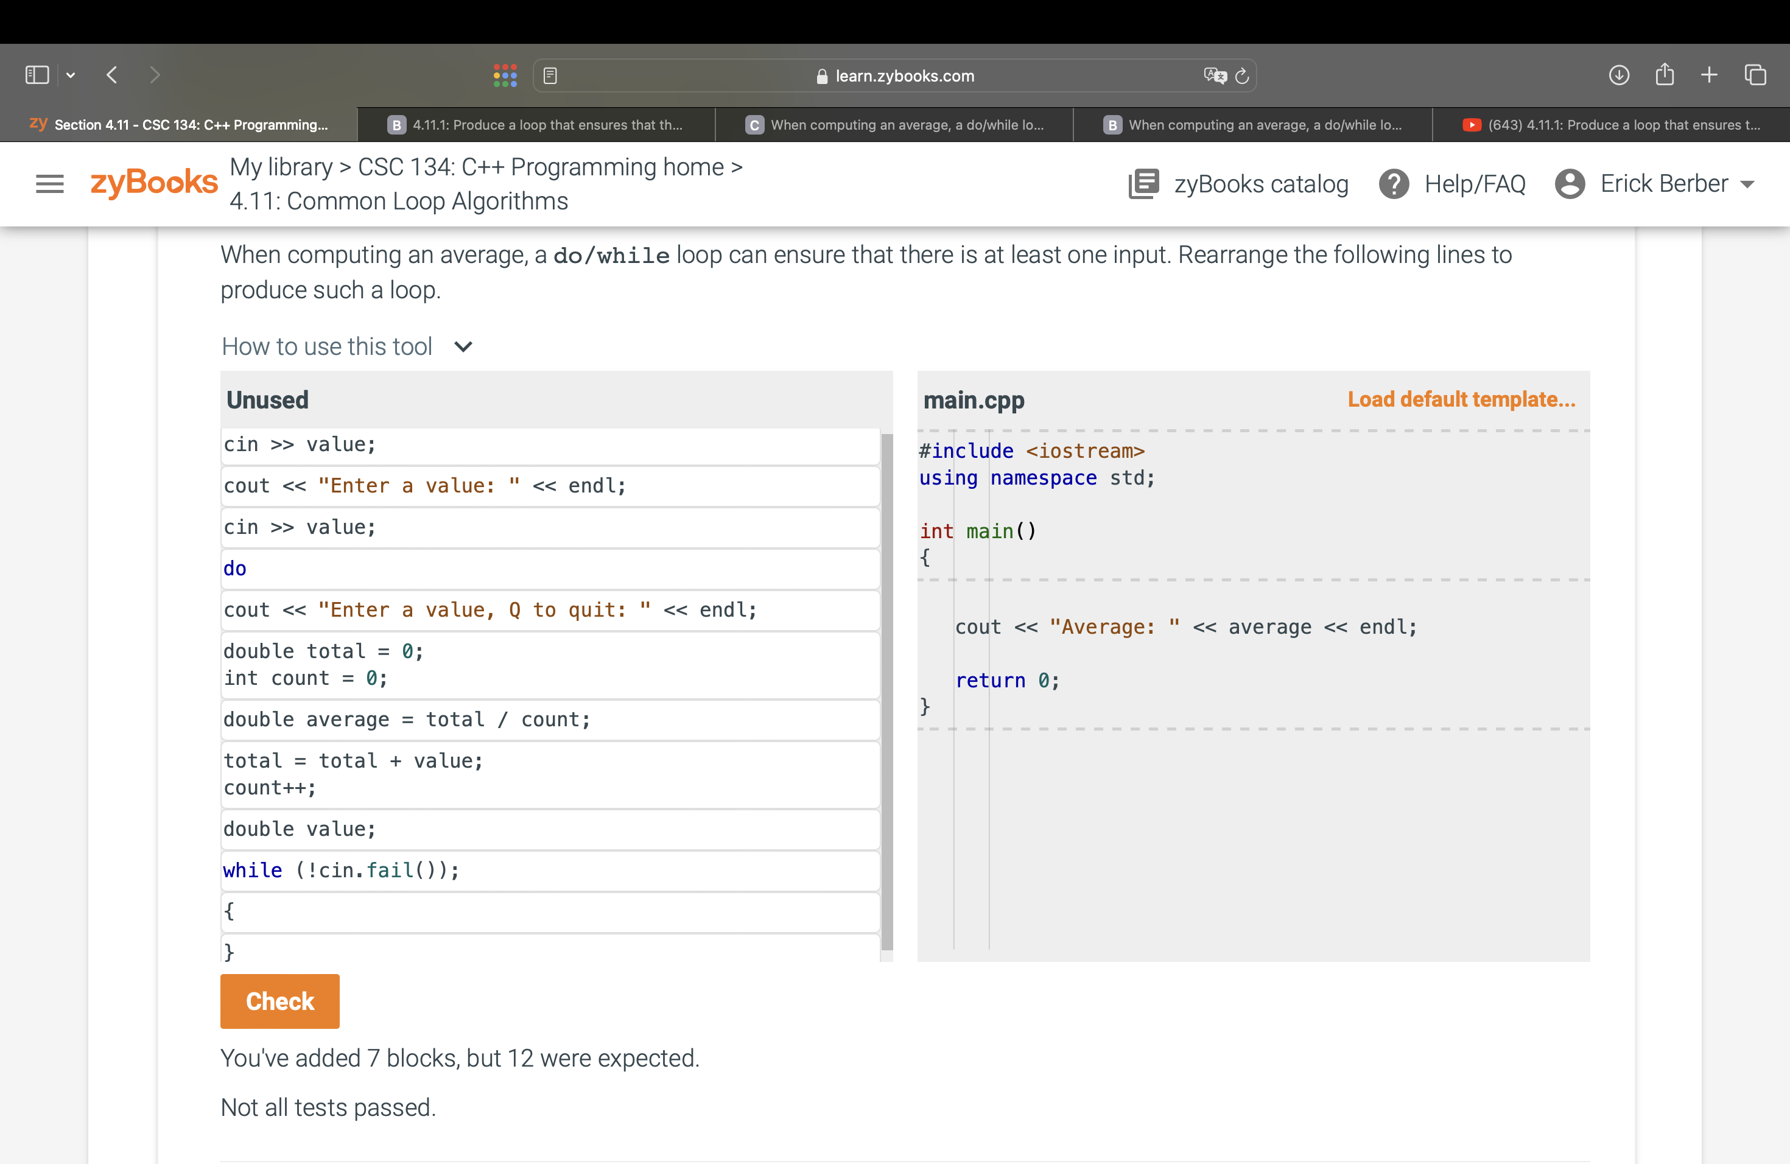The height and width of the screenshot is (1164, 1790).
Task: Open new tab with plus icon
Action: (1709, 75)
